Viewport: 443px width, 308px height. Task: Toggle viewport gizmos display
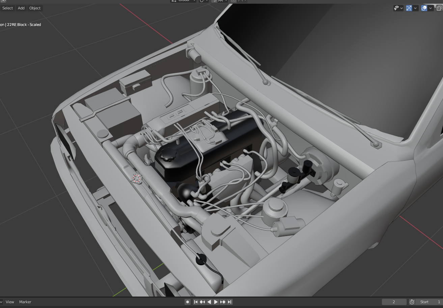coord(409,8)
